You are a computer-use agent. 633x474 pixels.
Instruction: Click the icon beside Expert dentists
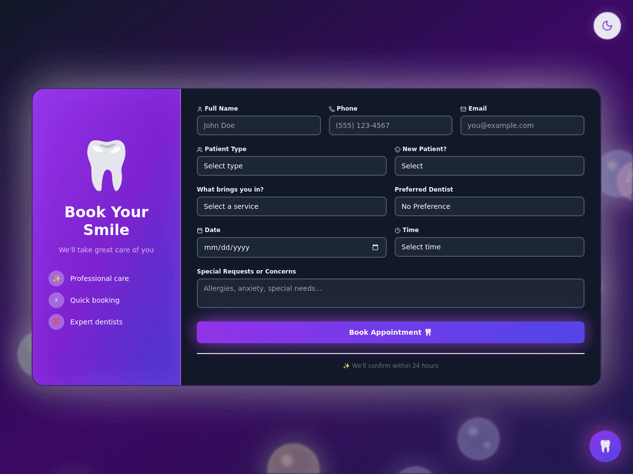pyautogui.click(x=56, y=322)
